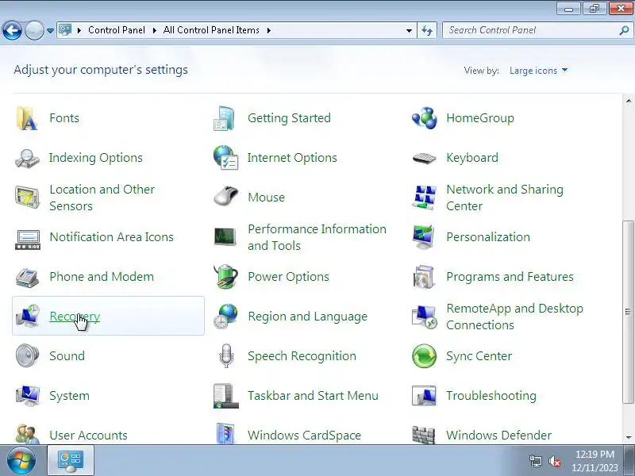Screen dimensions: 635x476
Task: Click the Power Options battery icon
Action: [225, 276]
